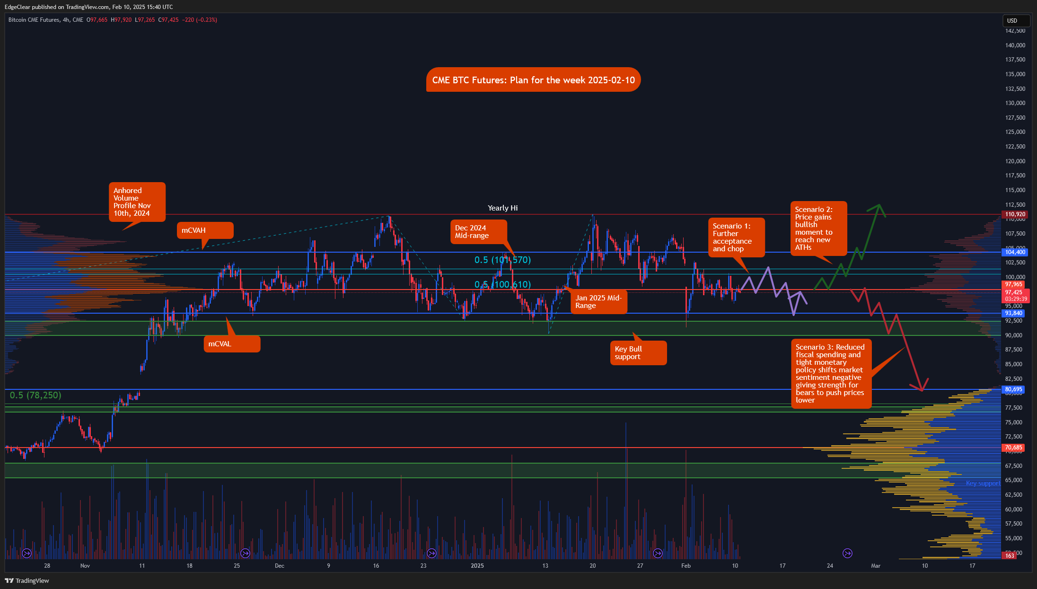Select the Scenario 3 reduced fiscal spending callout
1037x589 pixels.
click(x=831, y=374)
